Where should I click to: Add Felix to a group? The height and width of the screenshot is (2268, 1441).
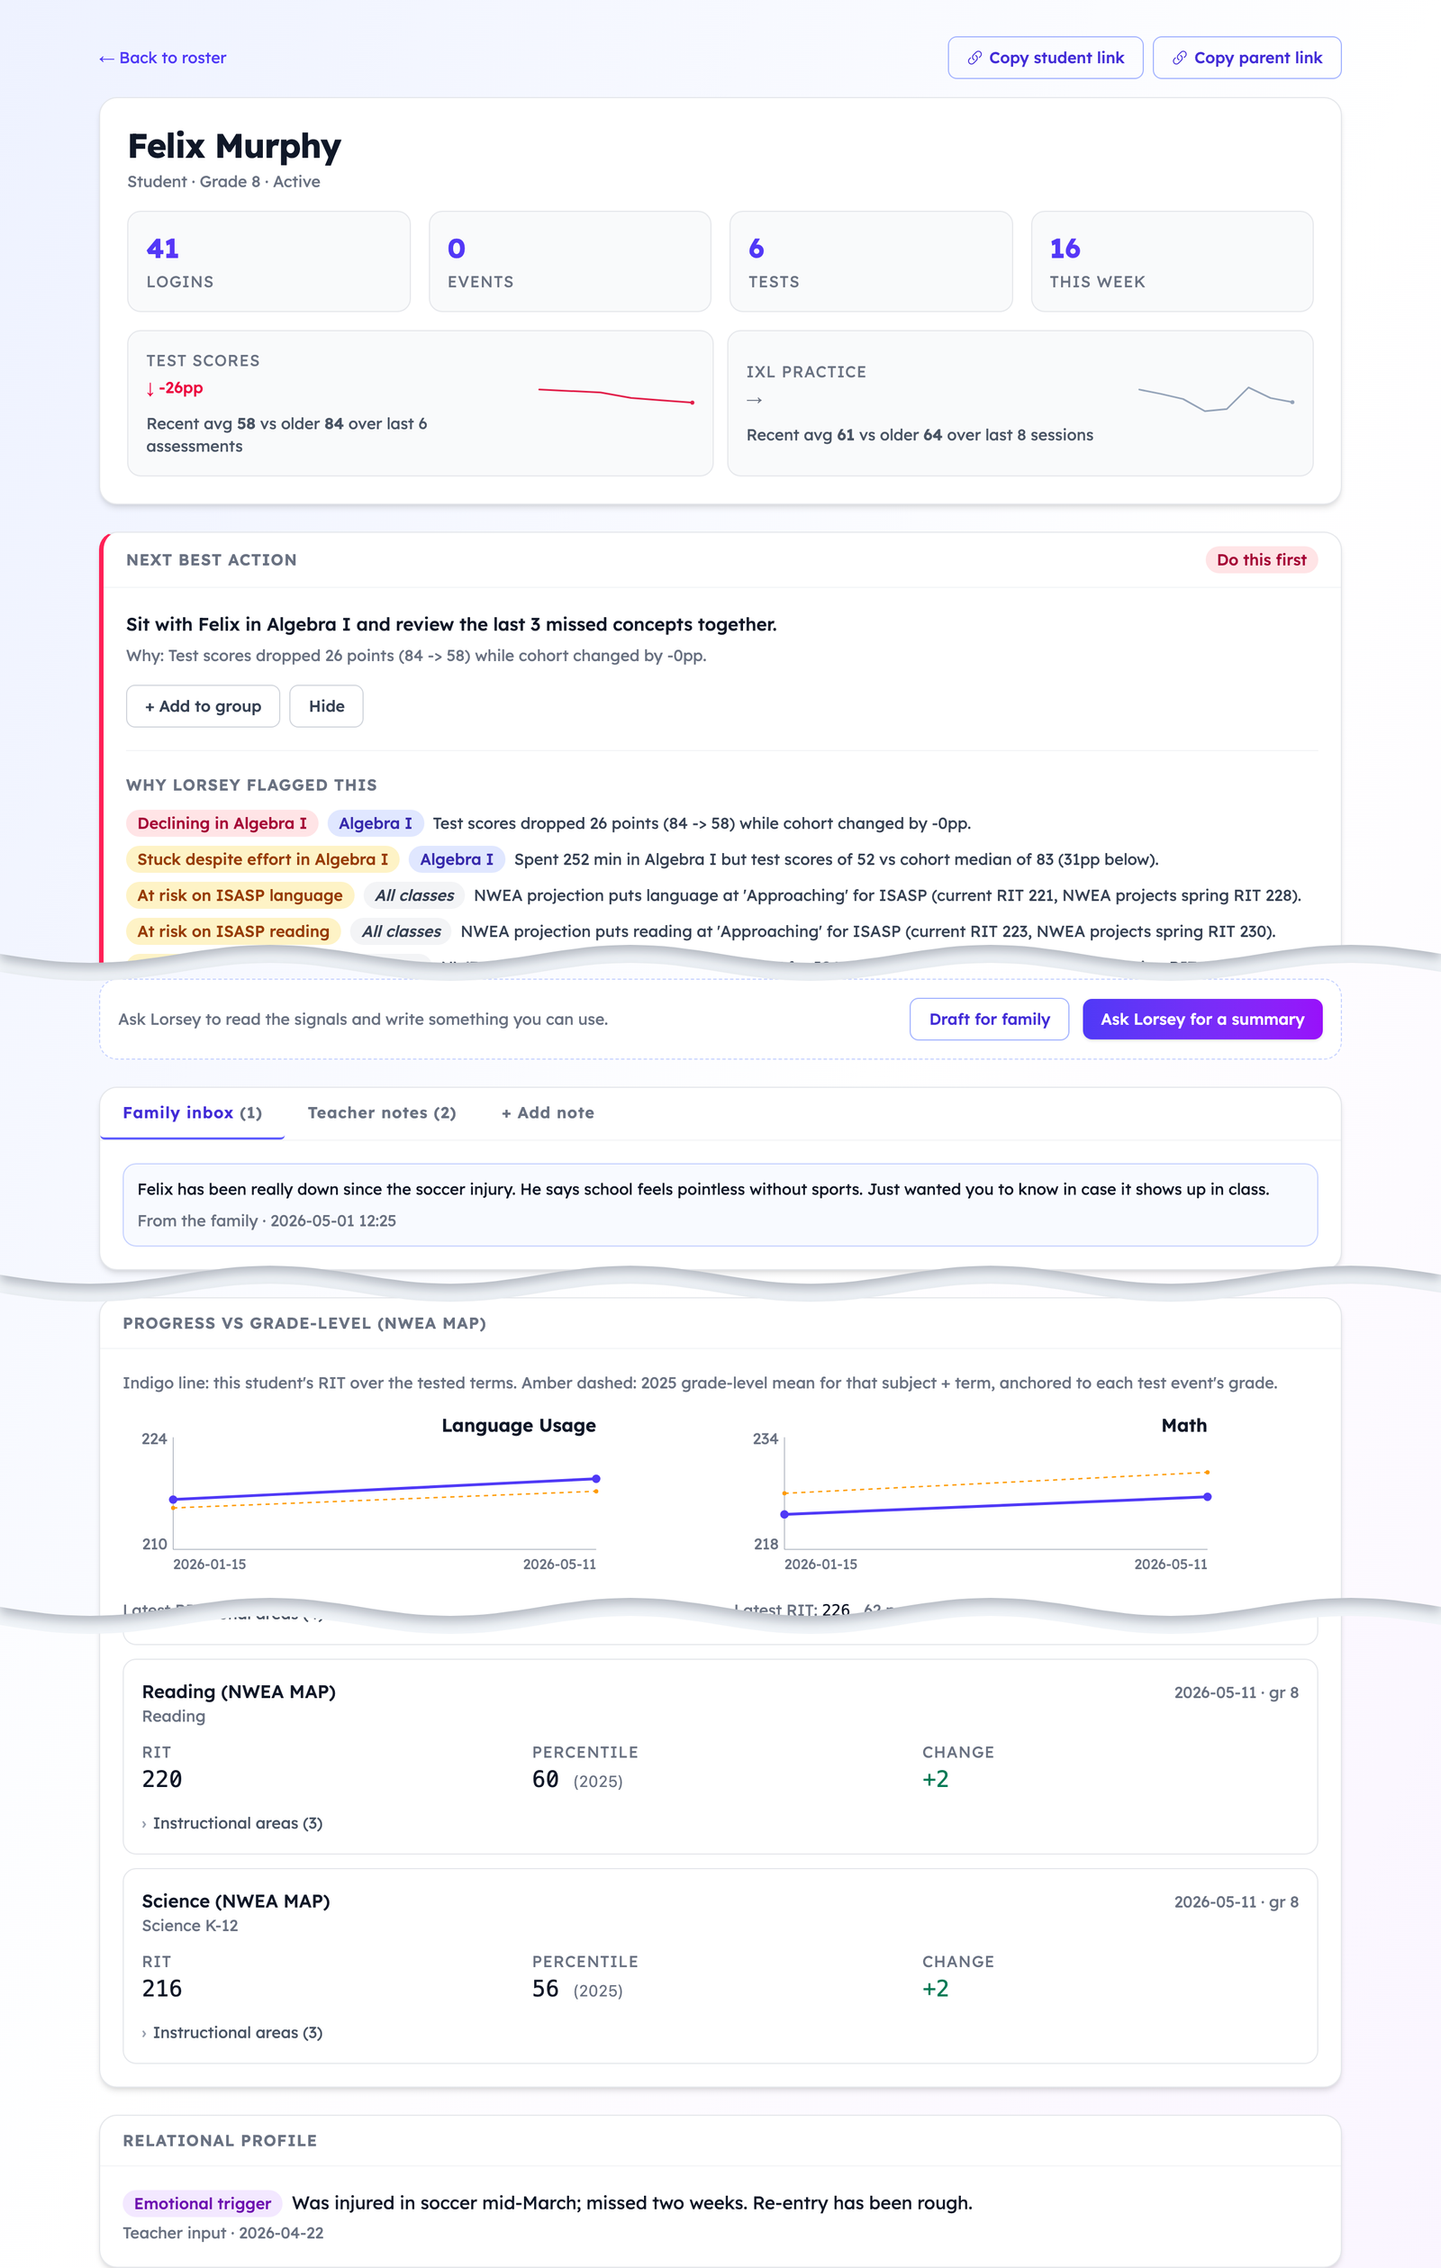point(203,705)
